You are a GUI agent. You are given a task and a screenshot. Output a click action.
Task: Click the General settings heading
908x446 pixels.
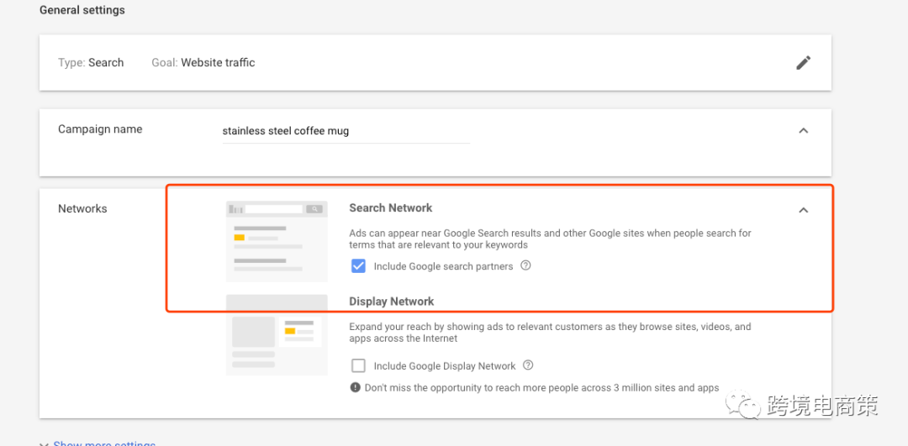[82, 10]
